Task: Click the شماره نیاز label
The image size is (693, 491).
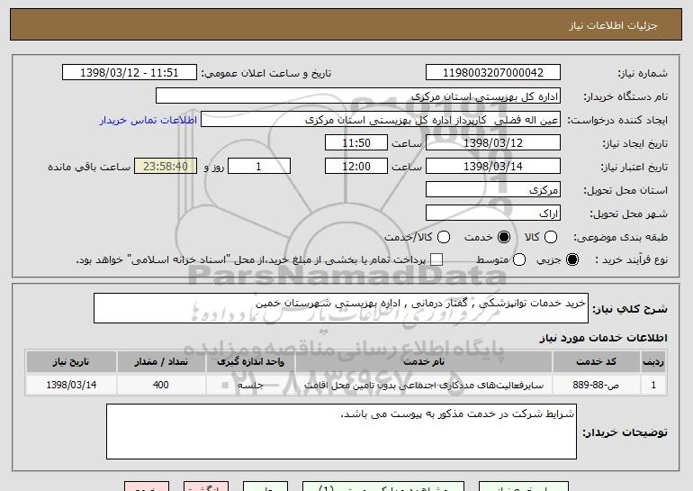Action: click(x=643, y=74)
